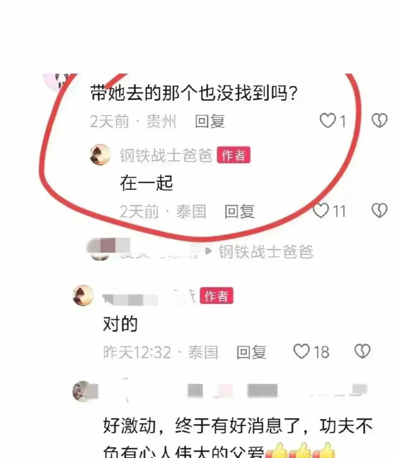Tap the 作者 badge beside 钢铁战士爸爸
Screen dimensions: 397x458
[233, 155]
